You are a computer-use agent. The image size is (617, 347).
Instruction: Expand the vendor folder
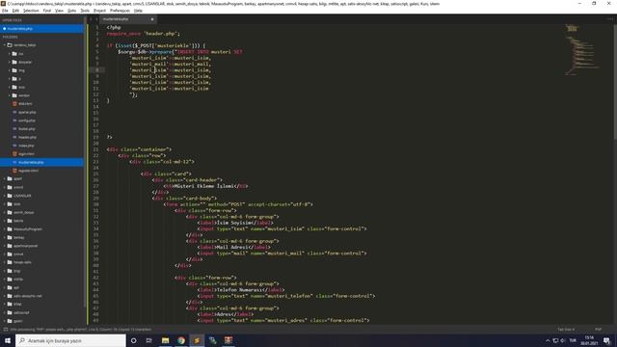(10, 95)
